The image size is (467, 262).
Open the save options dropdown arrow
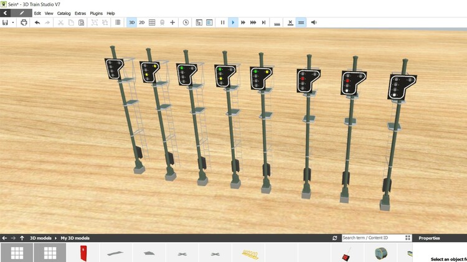pos(13,22)
